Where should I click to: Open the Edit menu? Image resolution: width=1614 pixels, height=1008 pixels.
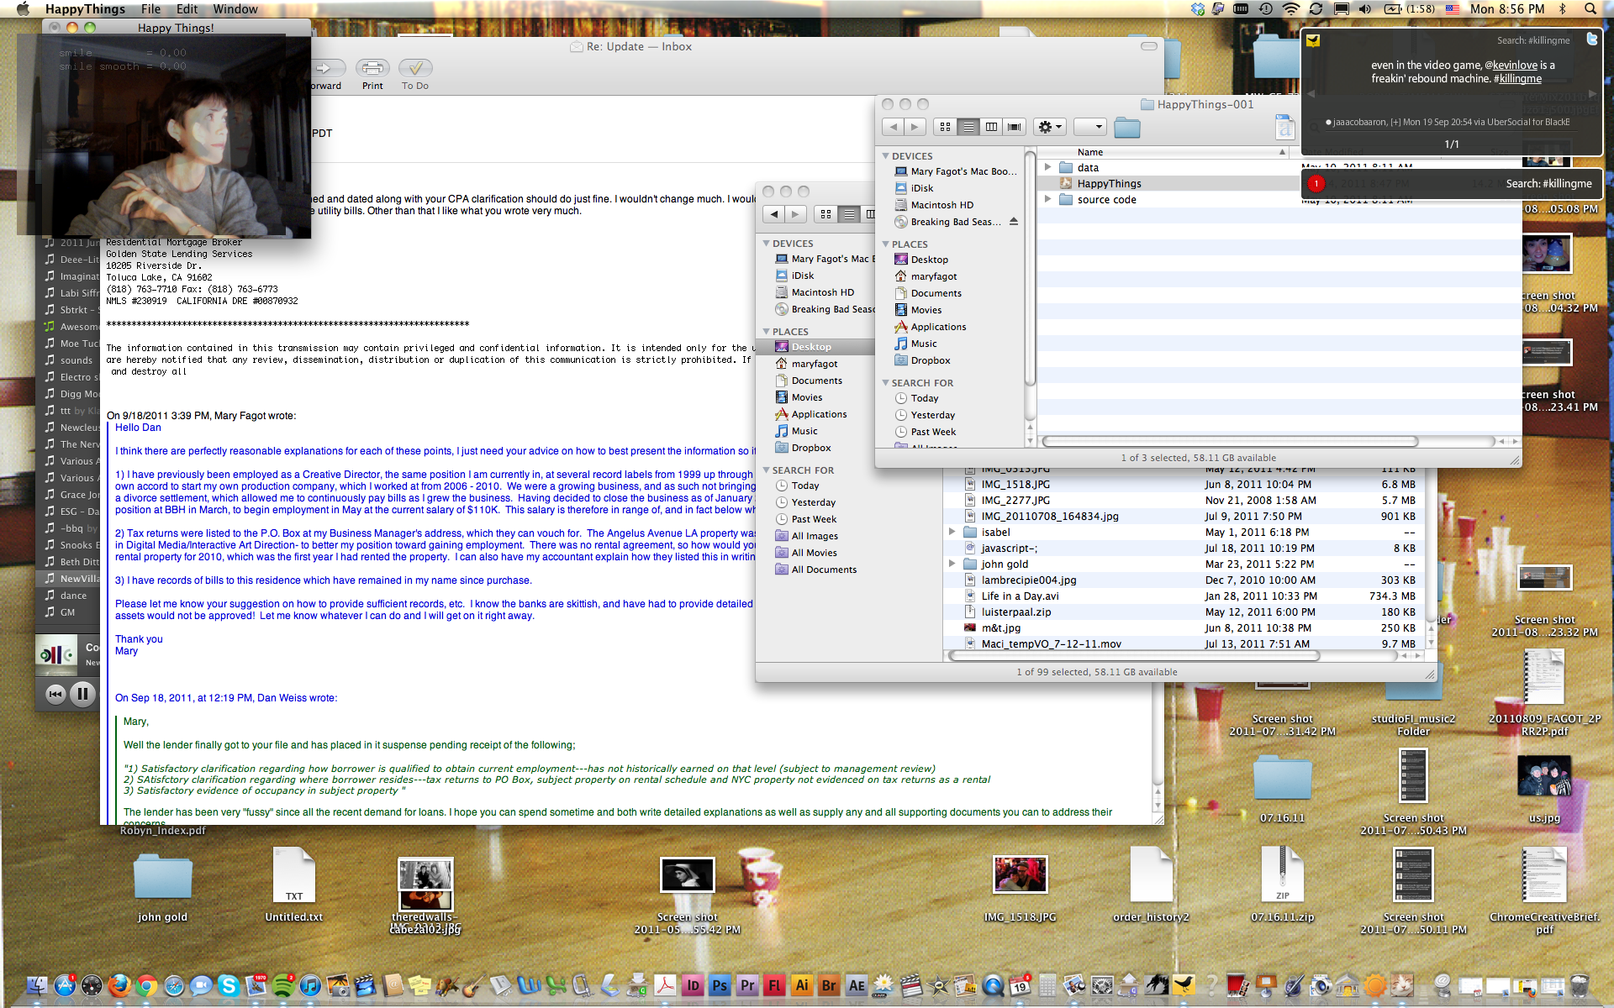tap(187, 9)
